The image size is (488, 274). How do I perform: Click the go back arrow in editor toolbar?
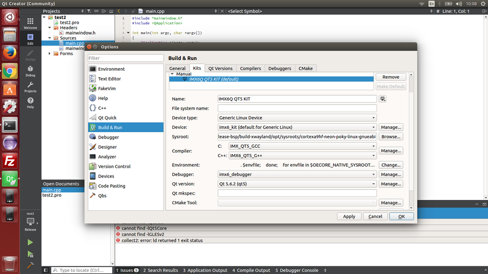[x=119, y=11]
